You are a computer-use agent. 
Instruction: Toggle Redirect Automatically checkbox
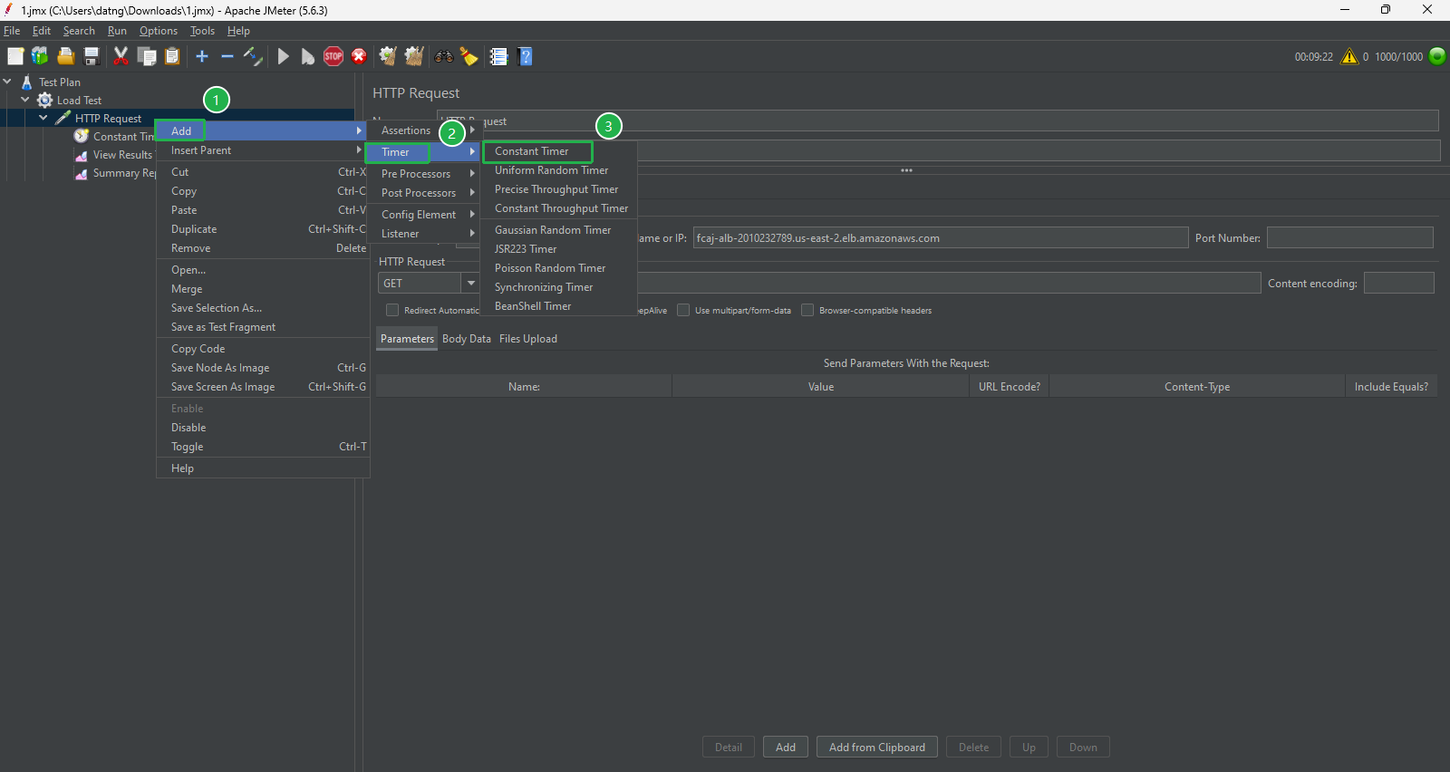pos(392,310)
